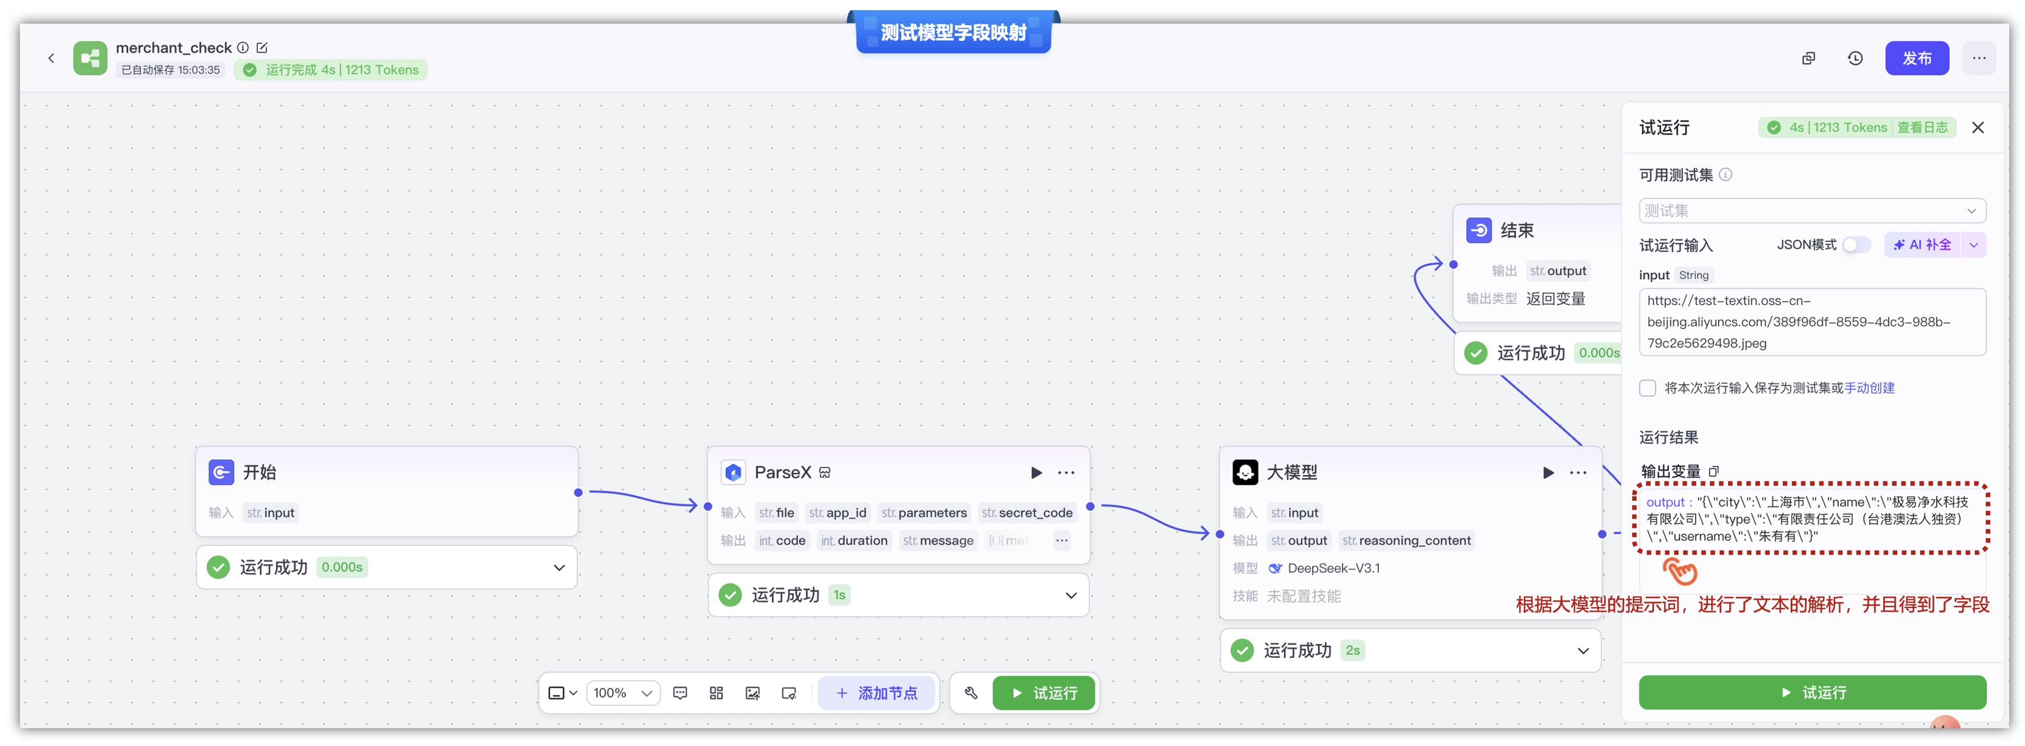Open the top-right more options menu
Screen dimensions: 2025x746
click(x=1979, y=58)
